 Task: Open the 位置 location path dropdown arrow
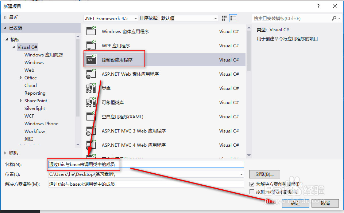[241, 174]
